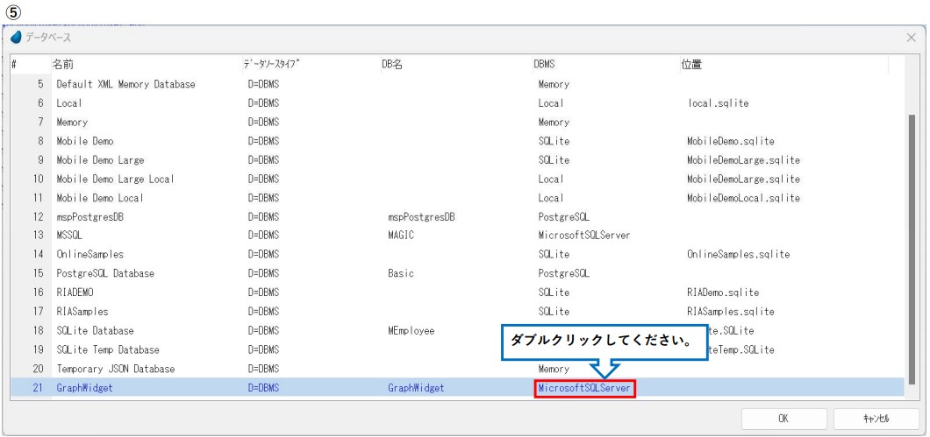Viewport: 930px width, 437px height.
Task: Click the MicrosoftSQLServer cell in GraphWidget row
Action: click(x=584, y=387)
